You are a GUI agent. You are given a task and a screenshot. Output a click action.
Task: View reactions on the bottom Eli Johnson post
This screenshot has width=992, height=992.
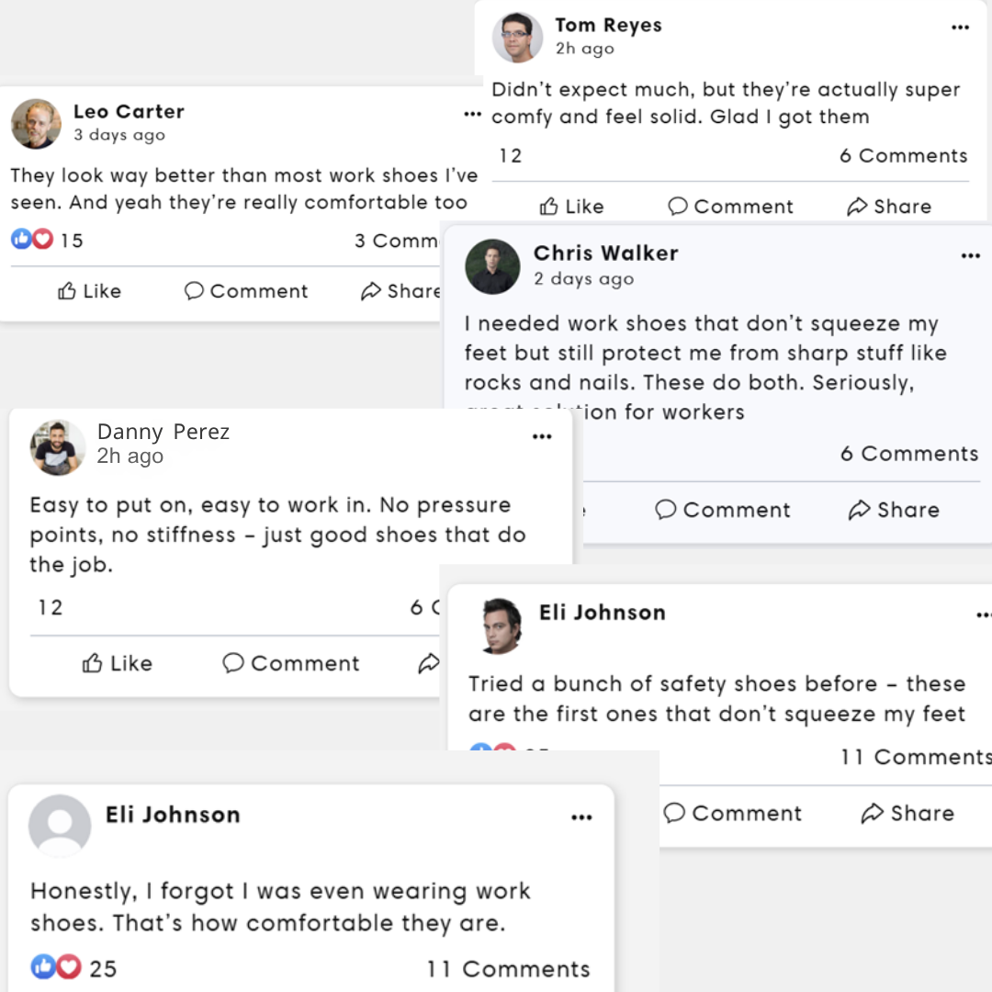[56, 966]
